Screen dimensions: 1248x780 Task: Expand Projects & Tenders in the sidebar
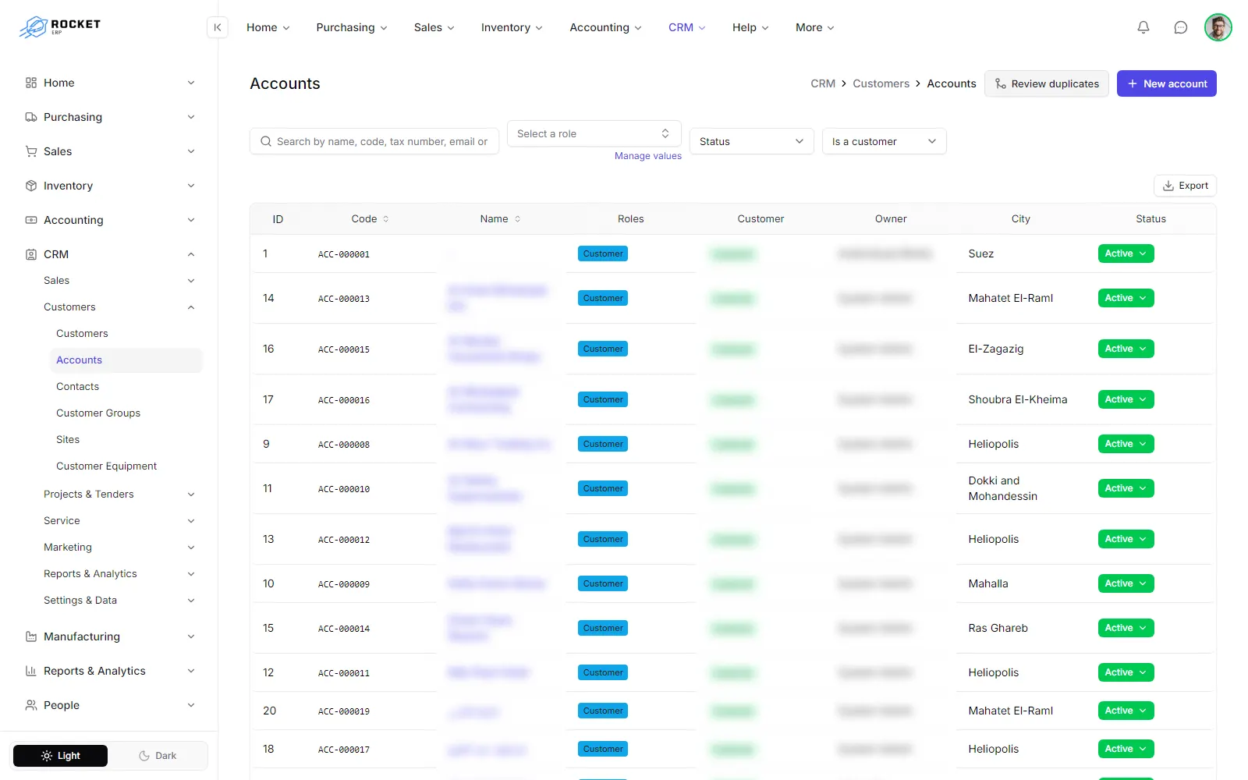(x=119, y=495)
